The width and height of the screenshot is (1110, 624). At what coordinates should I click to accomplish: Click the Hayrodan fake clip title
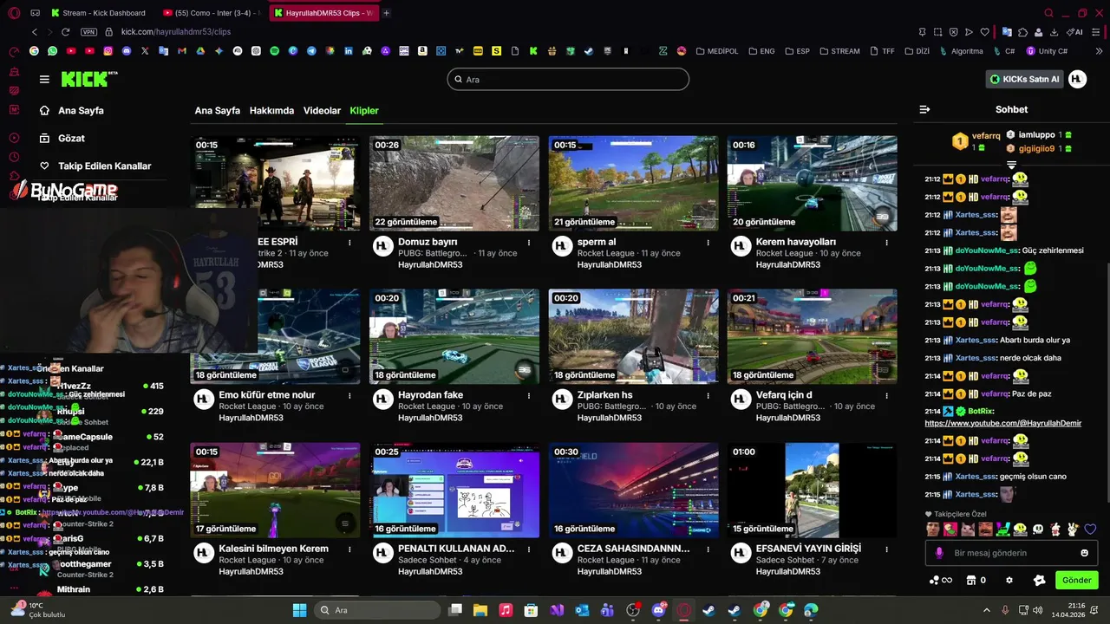431,395
